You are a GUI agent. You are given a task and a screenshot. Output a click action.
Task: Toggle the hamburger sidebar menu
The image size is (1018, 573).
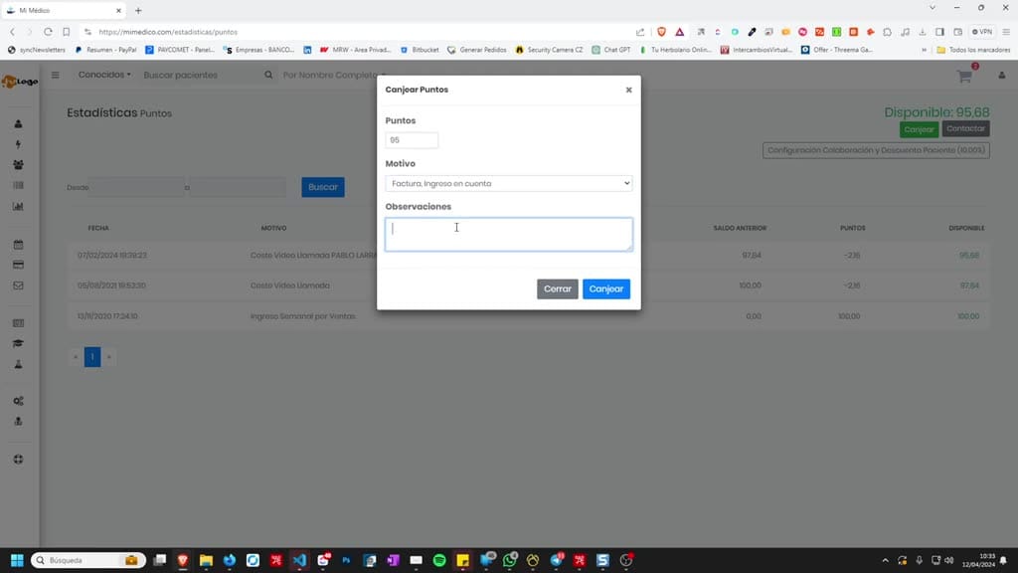tap(56, 75)
